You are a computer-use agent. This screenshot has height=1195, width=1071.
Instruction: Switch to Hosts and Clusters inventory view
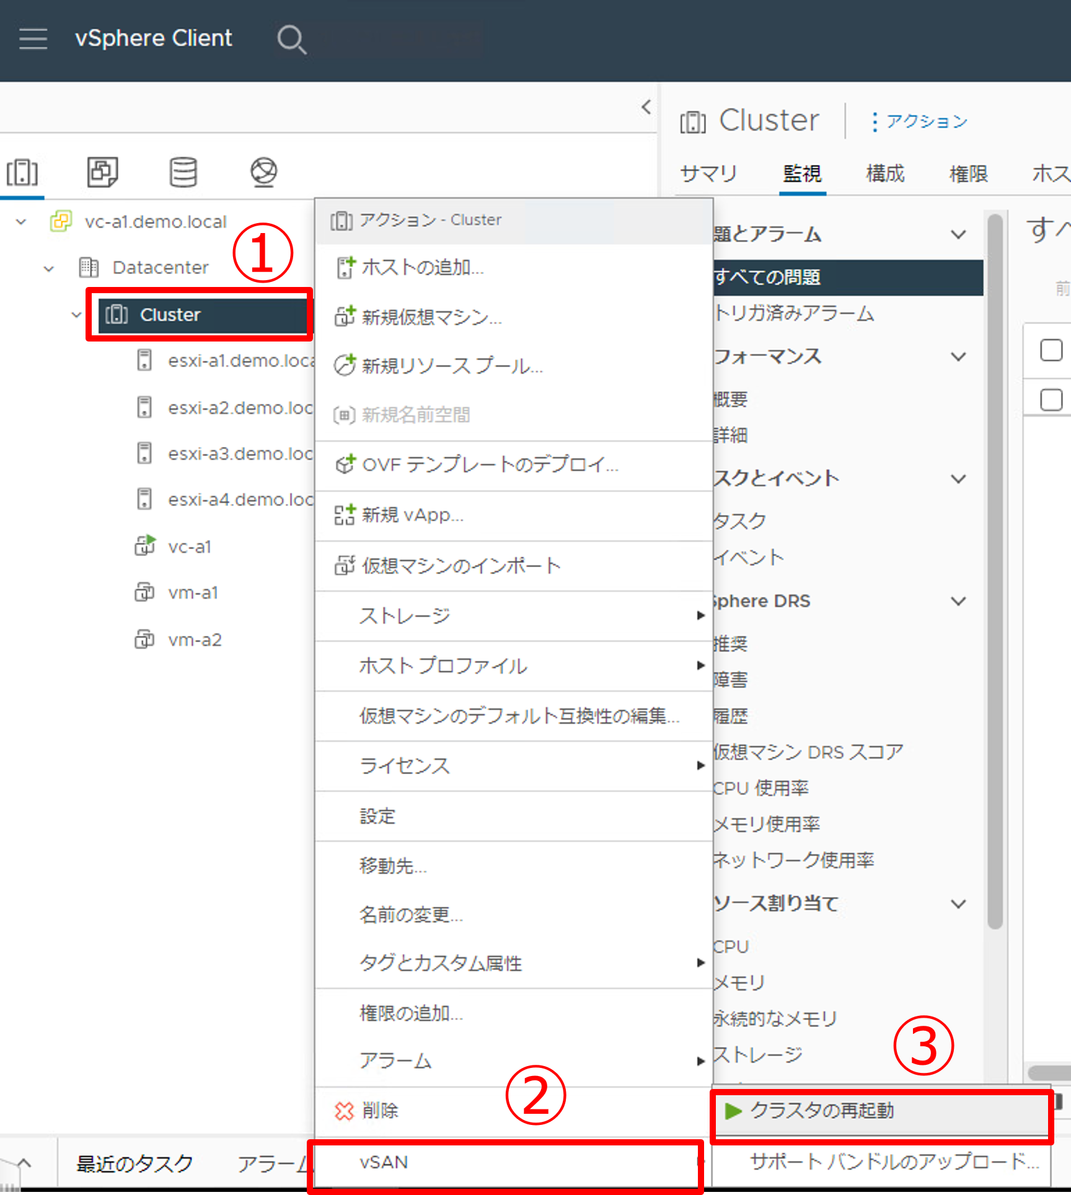(x=22, y=172)
